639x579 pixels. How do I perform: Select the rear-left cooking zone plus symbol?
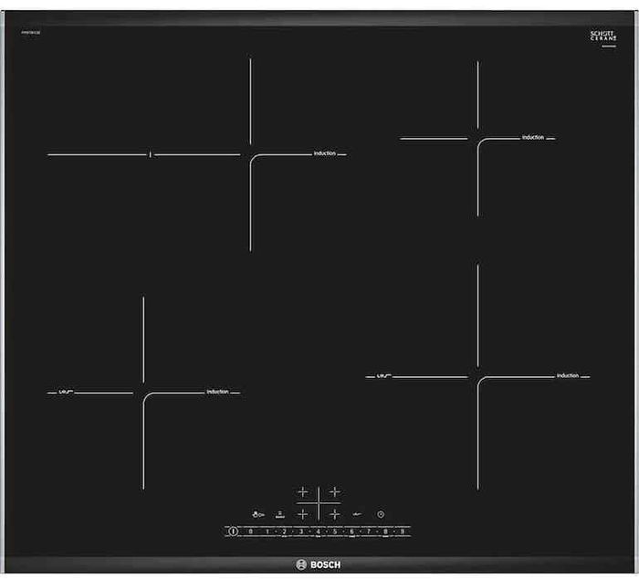tap(303, 491)
